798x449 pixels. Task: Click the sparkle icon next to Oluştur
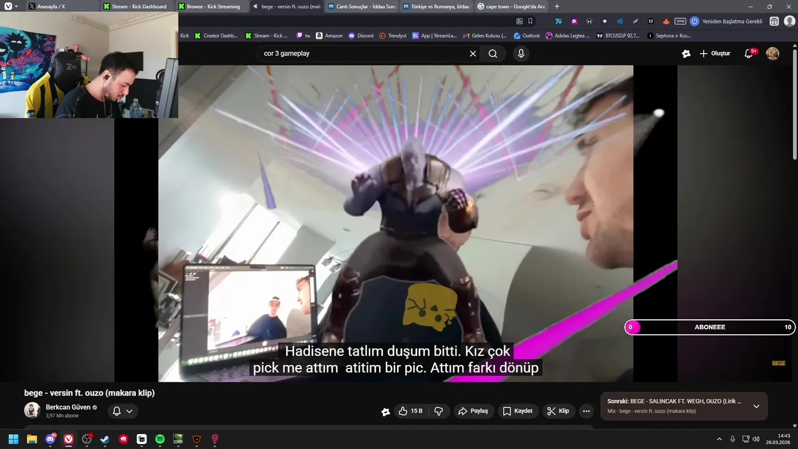coord(686,54)
